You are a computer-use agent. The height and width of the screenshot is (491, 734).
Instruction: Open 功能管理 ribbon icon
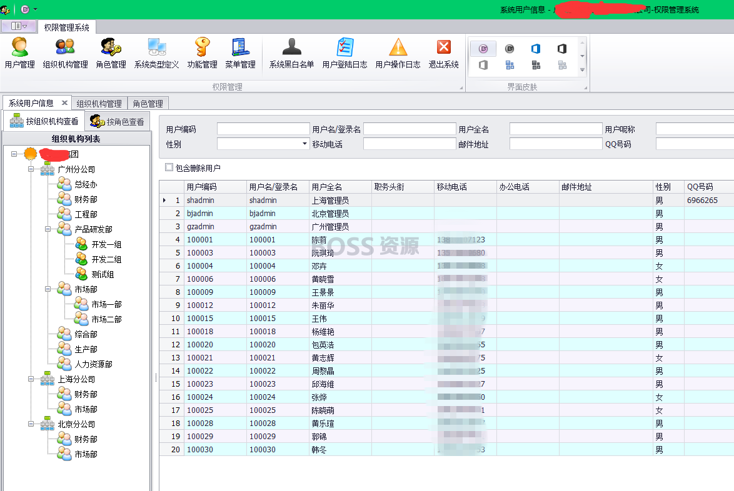click(x=202, y=53)
